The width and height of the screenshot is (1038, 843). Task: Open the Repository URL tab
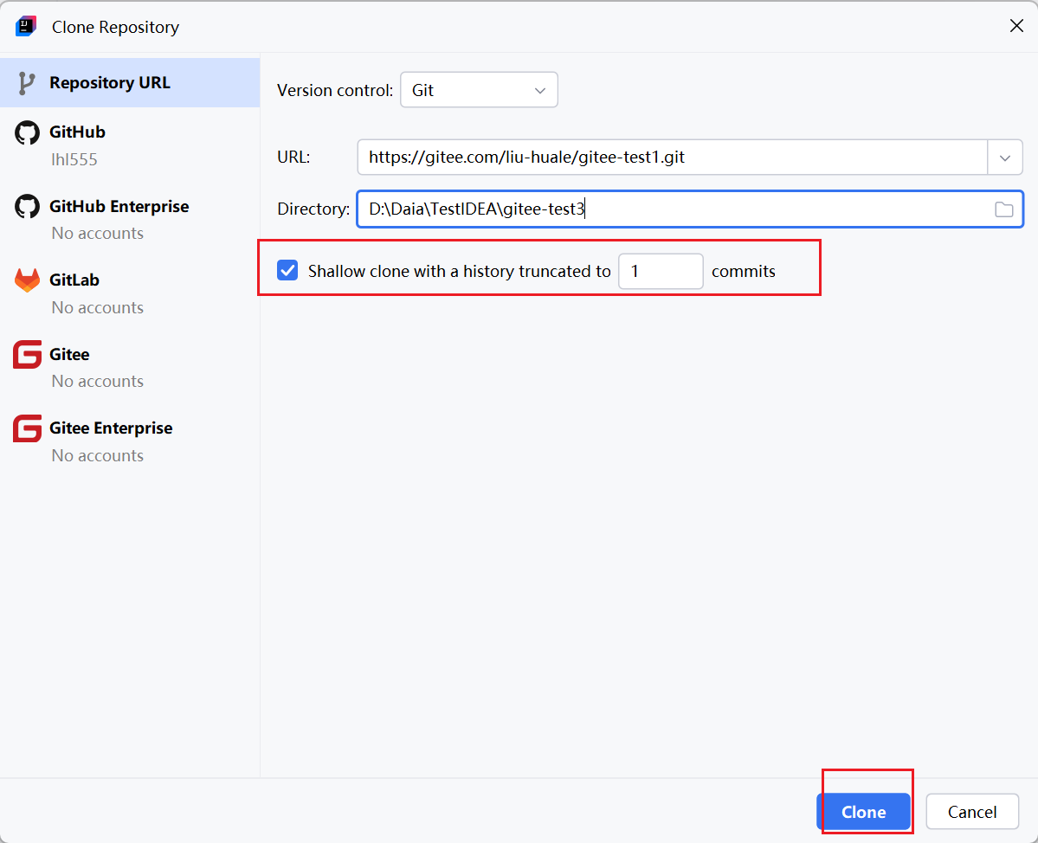130,83
